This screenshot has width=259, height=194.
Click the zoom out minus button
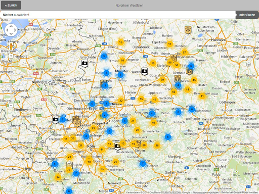11,106
